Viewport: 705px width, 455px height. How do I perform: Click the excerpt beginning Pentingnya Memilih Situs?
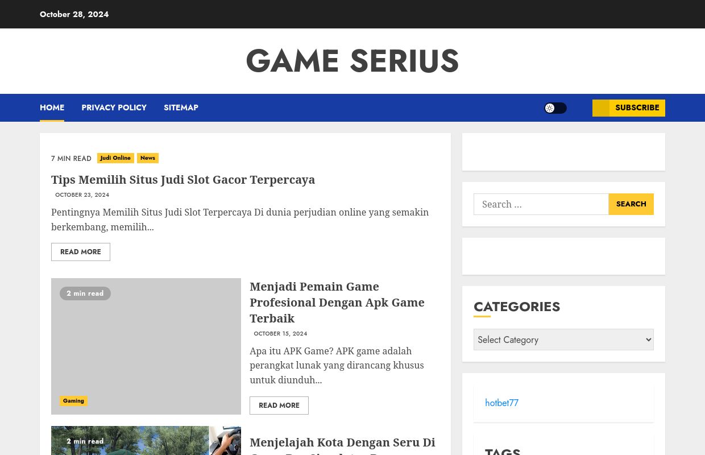[x=240, y=220]
